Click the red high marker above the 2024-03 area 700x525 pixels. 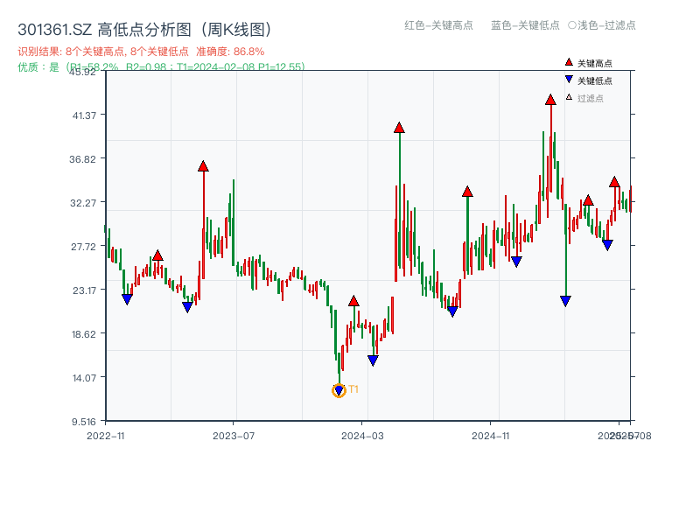(x=353, y=299)
